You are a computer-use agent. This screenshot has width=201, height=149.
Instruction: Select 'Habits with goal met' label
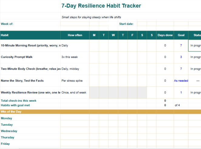pyautogui.click(x=15, y=105)
